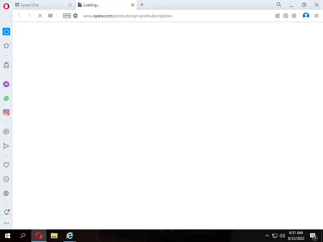Viewport: 323px width, 242px height.
Task: Open Easy Setup sliders menu
Action: (x=316, y=16)
